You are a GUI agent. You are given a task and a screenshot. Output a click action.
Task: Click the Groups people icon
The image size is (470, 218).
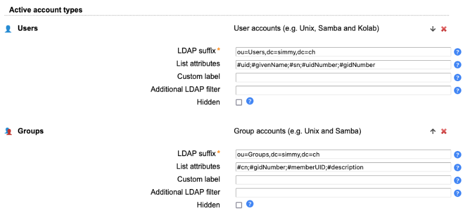8,132
